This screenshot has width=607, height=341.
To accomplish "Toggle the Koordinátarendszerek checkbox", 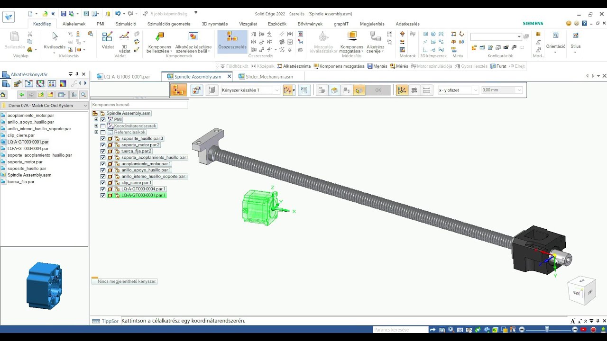I will coord(103,126).
